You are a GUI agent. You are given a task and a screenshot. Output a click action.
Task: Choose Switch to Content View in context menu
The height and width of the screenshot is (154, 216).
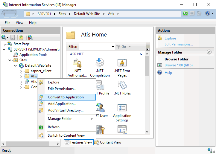pos(67,135)
